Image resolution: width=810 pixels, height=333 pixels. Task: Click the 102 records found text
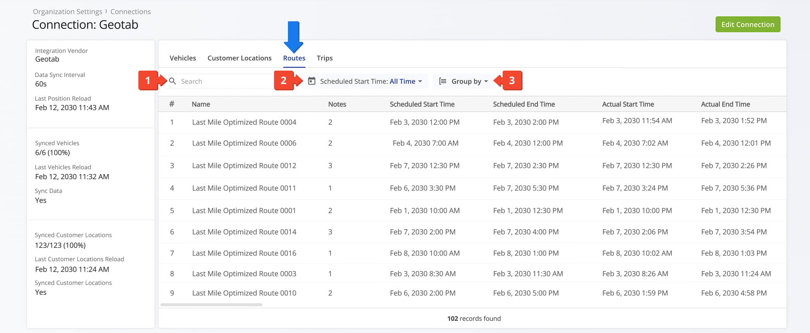474,318
